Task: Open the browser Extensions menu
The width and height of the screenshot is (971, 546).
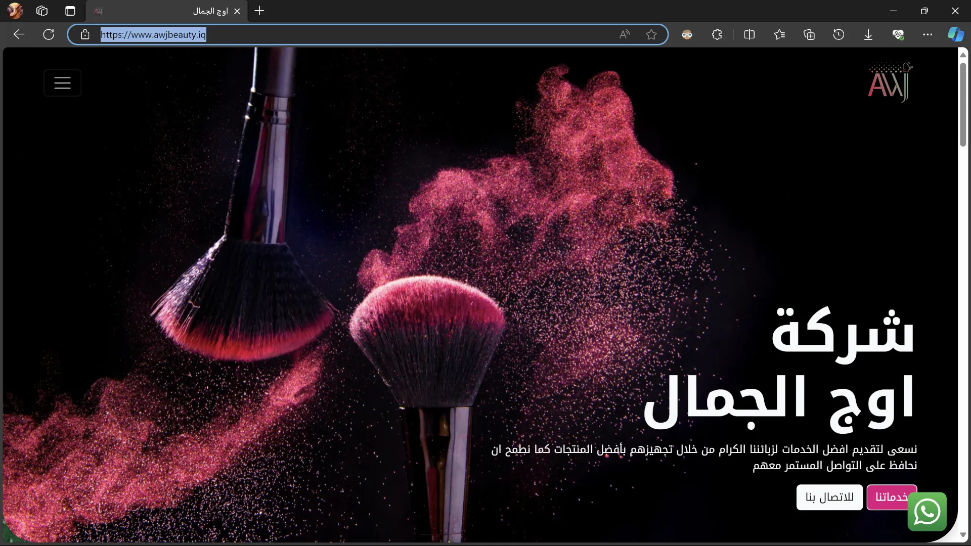Action: click(x=717, y=34)
